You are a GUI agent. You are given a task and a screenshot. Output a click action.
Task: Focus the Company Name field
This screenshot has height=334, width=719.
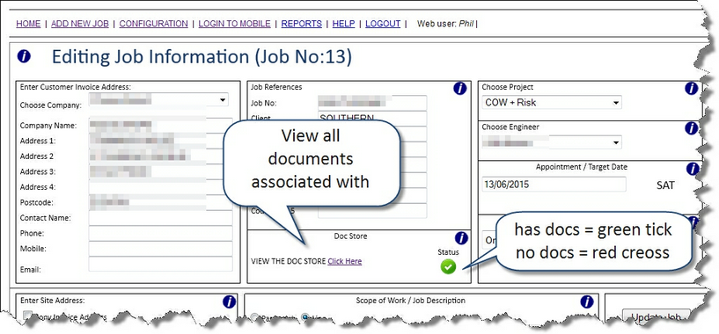[x=160, y=125]
